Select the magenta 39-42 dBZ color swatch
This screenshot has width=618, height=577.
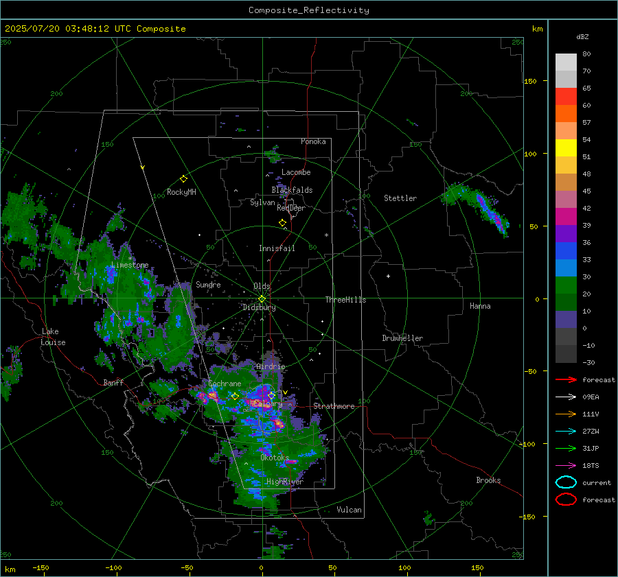pyautogui.click(x=566, y=217)
